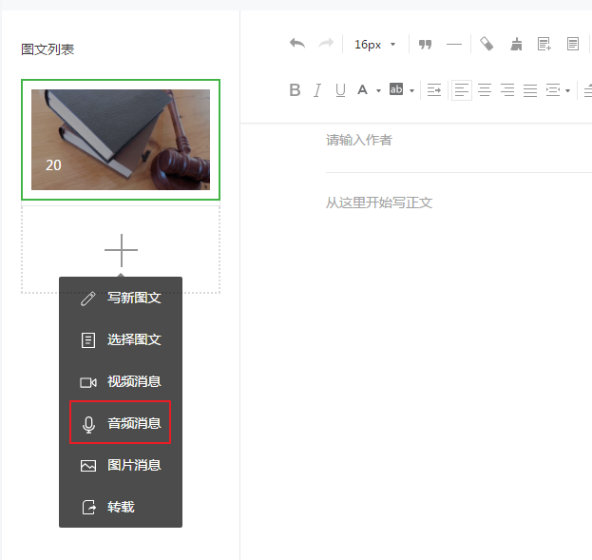Click the undo arrow icon
The image size is (592, 560).
pos(297,44)
